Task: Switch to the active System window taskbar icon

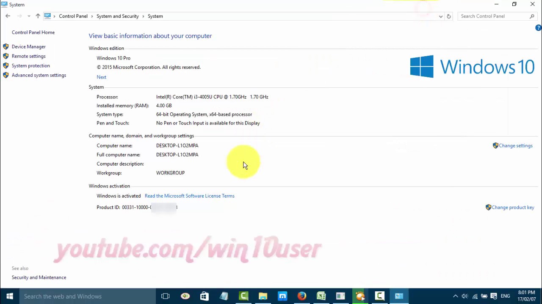Action: [399, 296]
